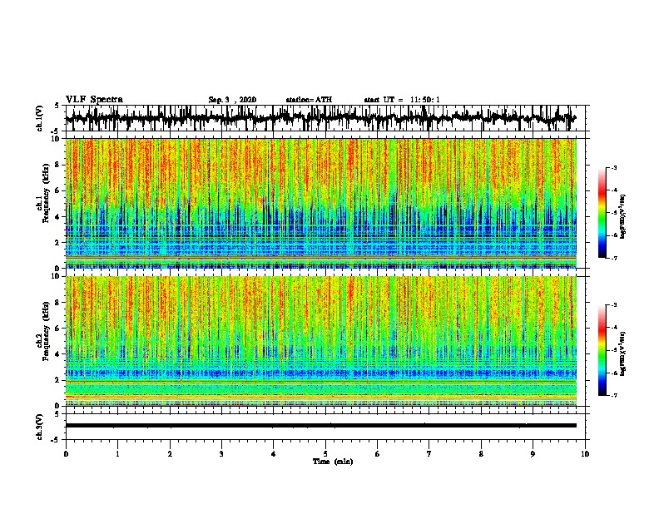Click the ch.1 "Frequency (kHz)" axis label
Screen dimensions: 659x509
click(46, 194)
